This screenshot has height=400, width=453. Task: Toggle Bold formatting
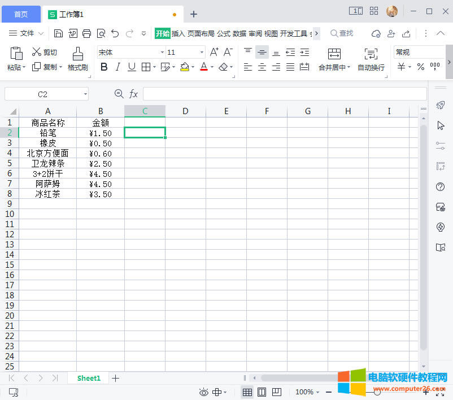[x=103, y=67]
